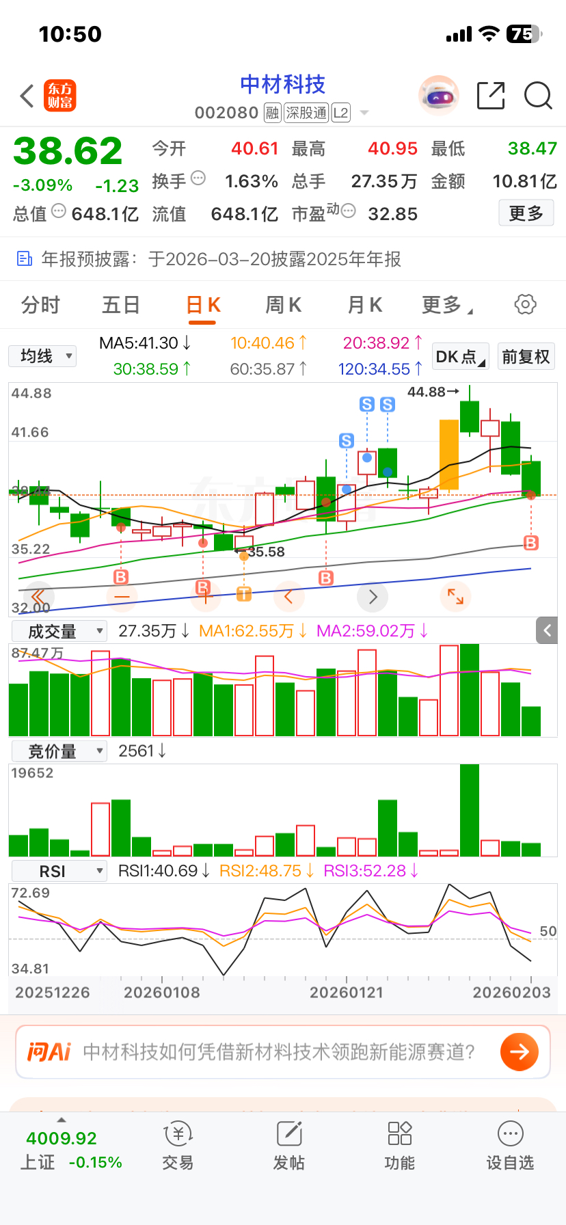566x1225 pixels.
Task: Tap the RSI1:40.69 value
Action: pyautogui.click(x=165, y=871)
